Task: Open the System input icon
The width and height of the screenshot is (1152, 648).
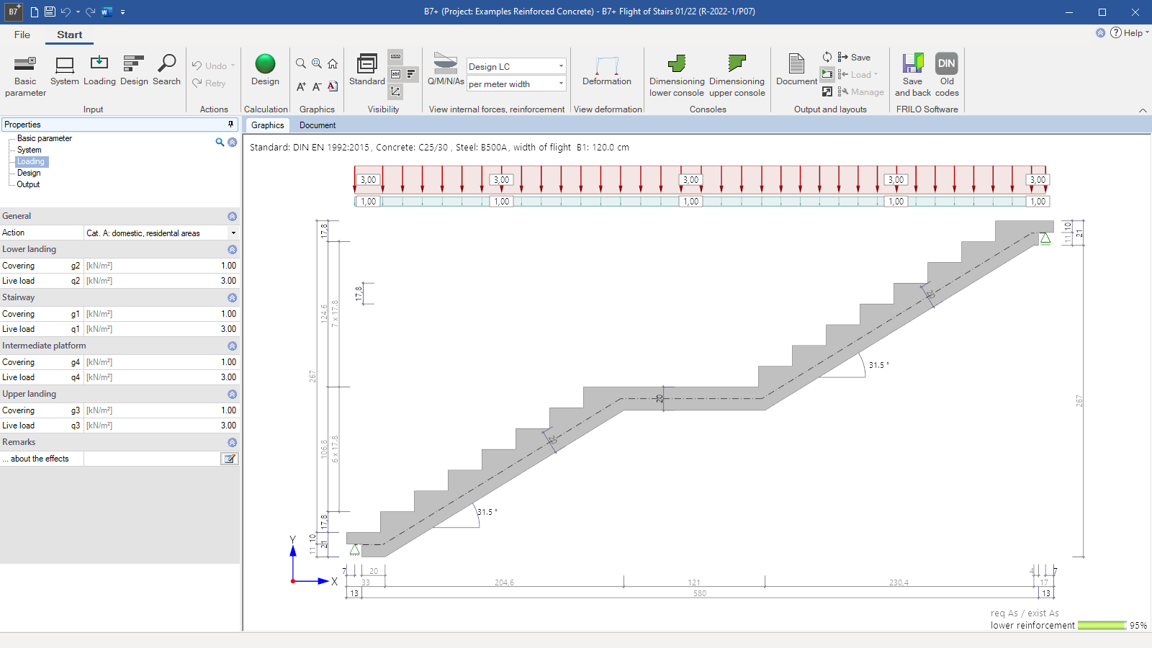Action: [x=65, y=71]
